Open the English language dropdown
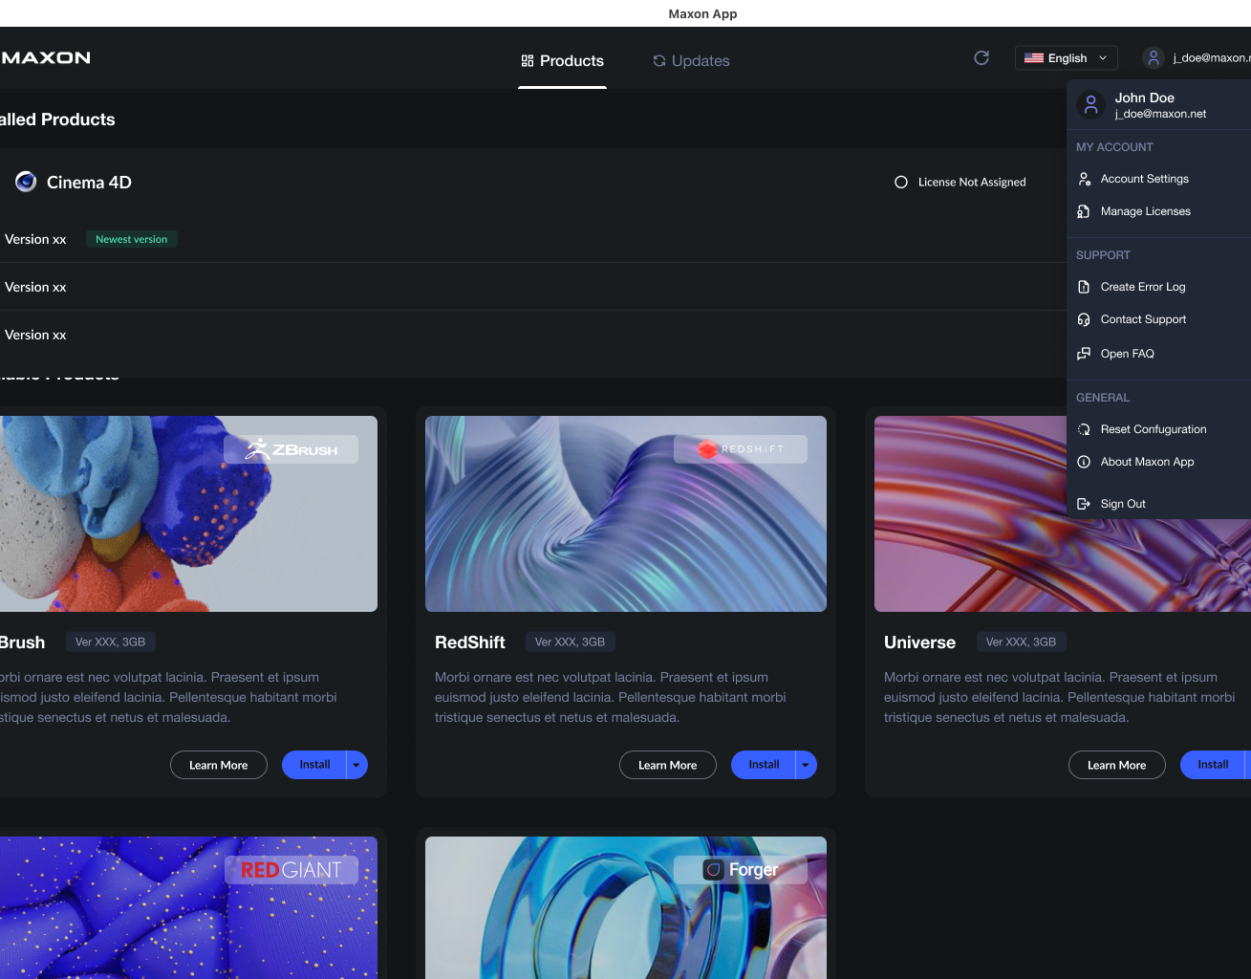 coord(1067,58)
